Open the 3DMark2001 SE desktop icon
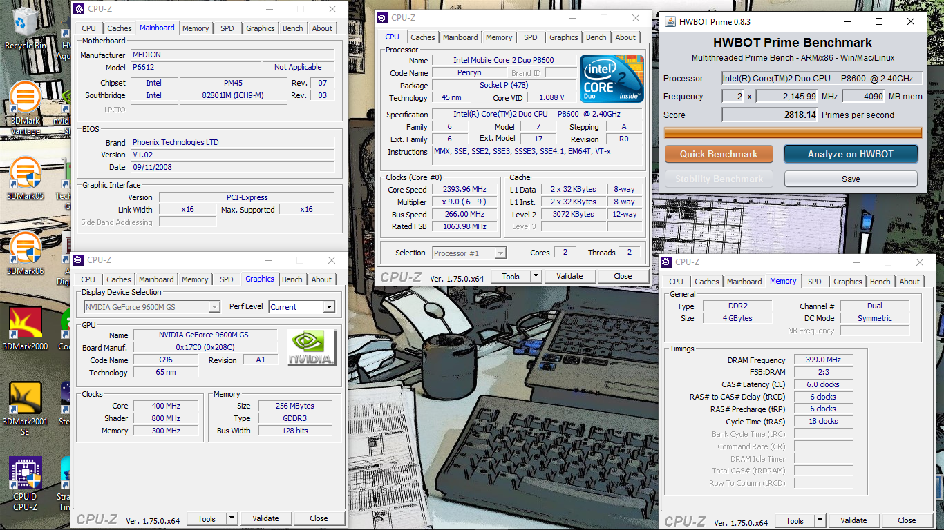Screen dimensions: 944x530 pyautogui.click(x=25, y=408)
